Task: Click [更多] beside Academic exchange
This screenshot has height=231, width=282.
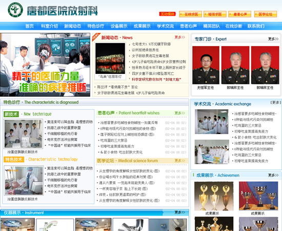Action: tap(276, 103)
